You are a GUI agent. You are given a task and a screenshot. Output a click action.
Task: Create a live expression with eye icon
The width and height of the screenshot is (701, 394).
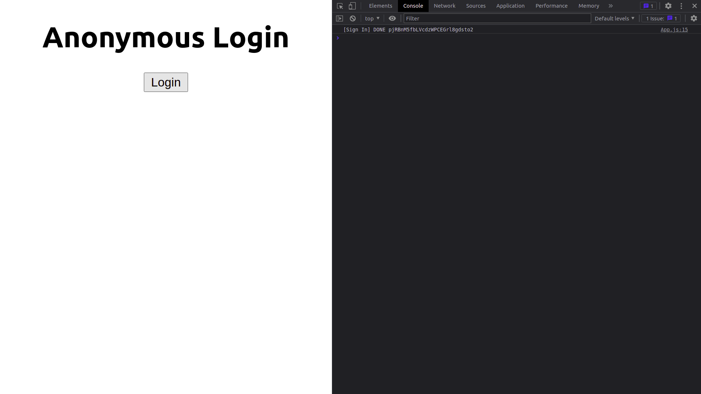pyautogui.click(x=392, y=18)
